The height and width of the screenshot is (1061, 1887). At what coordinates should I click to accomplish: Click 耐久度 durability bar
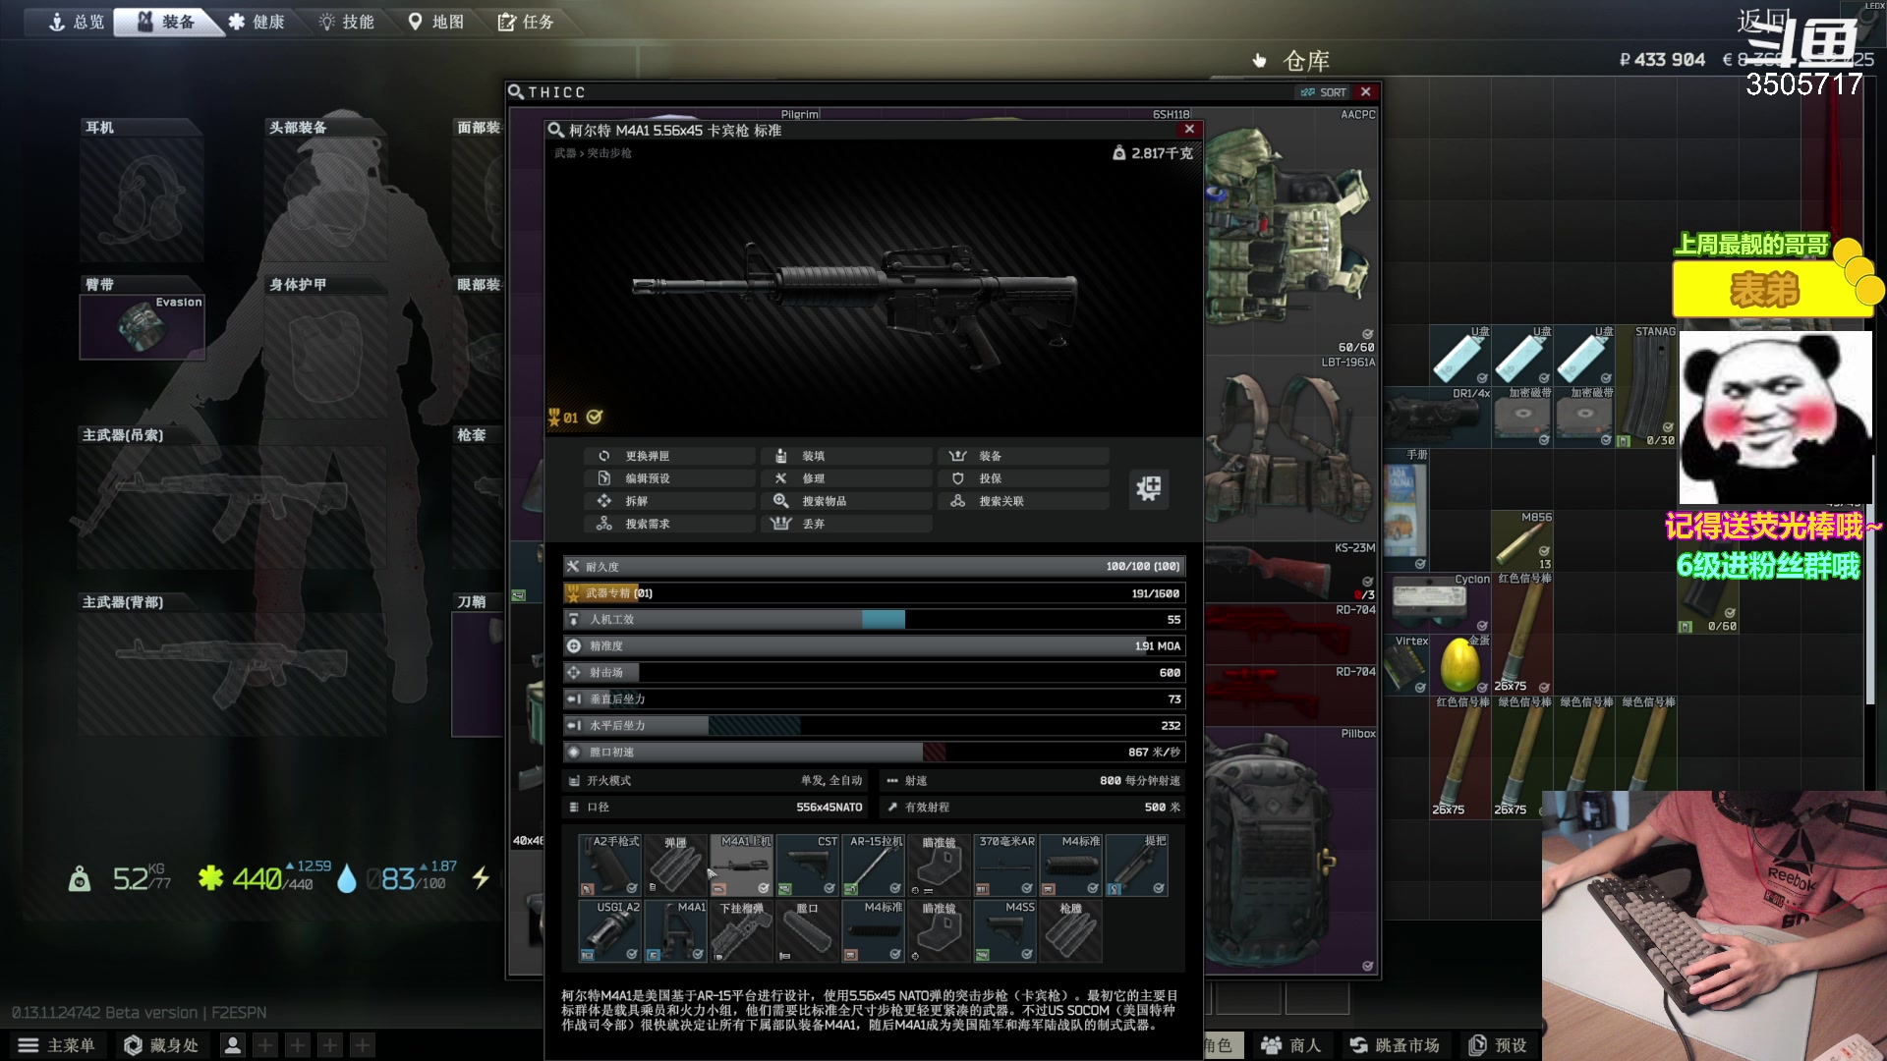pos(874,567)
